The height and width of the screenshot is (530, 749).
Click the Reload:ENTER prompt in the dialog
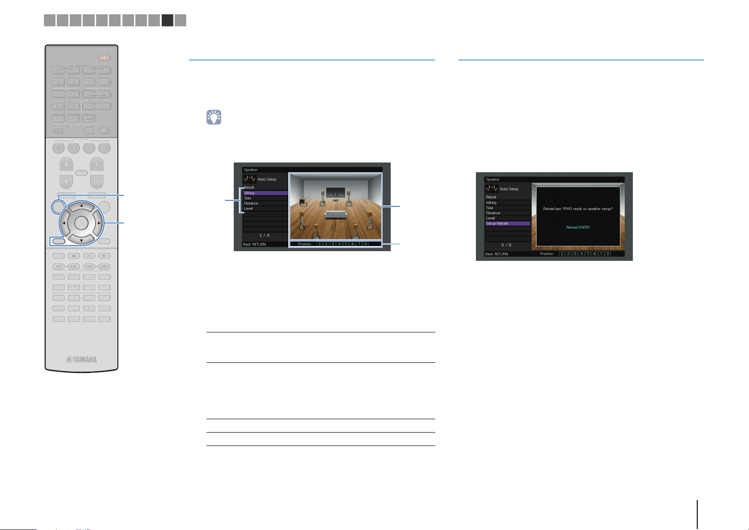pyautogui.click(x=578, y=227)
